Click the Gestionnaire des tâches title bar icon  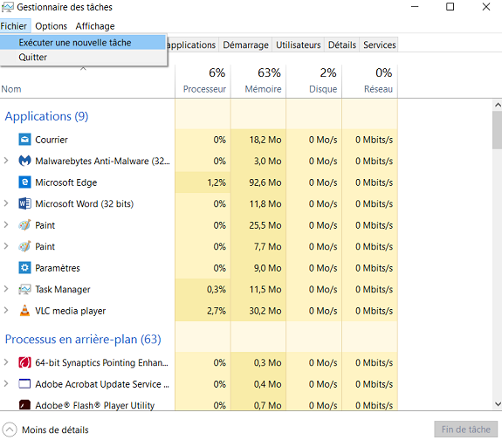coord(7,7)
